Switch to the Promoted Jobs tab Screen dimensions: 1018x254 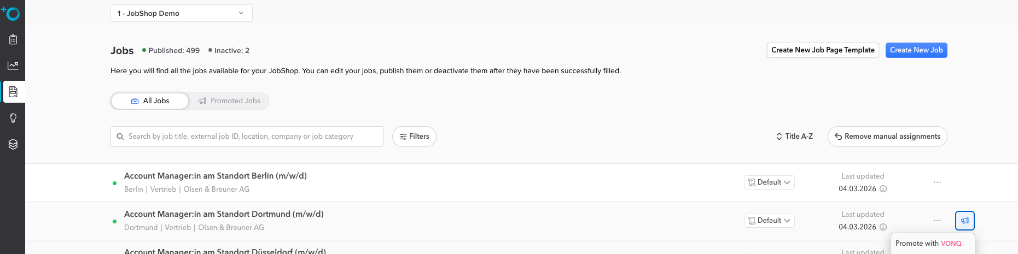[229, 101]
